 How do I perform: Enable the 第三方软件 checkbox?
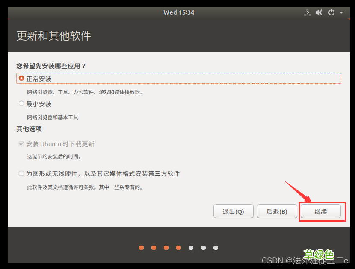click(x=21, y=173)
